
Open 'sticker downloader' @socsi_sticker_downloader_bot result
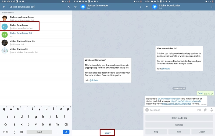click(x=36, y=51)
